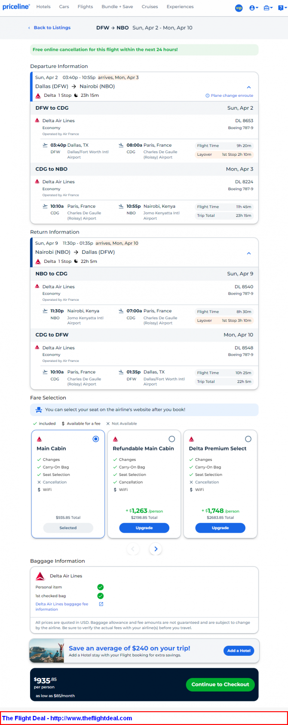Click the Plane change enroute info icon
The height and width of the screenshot is (725, 288).
(208, 96)
